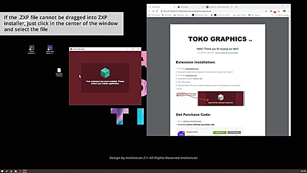Close the Adobe ZXPInstaller window

(x=139, y=49)
